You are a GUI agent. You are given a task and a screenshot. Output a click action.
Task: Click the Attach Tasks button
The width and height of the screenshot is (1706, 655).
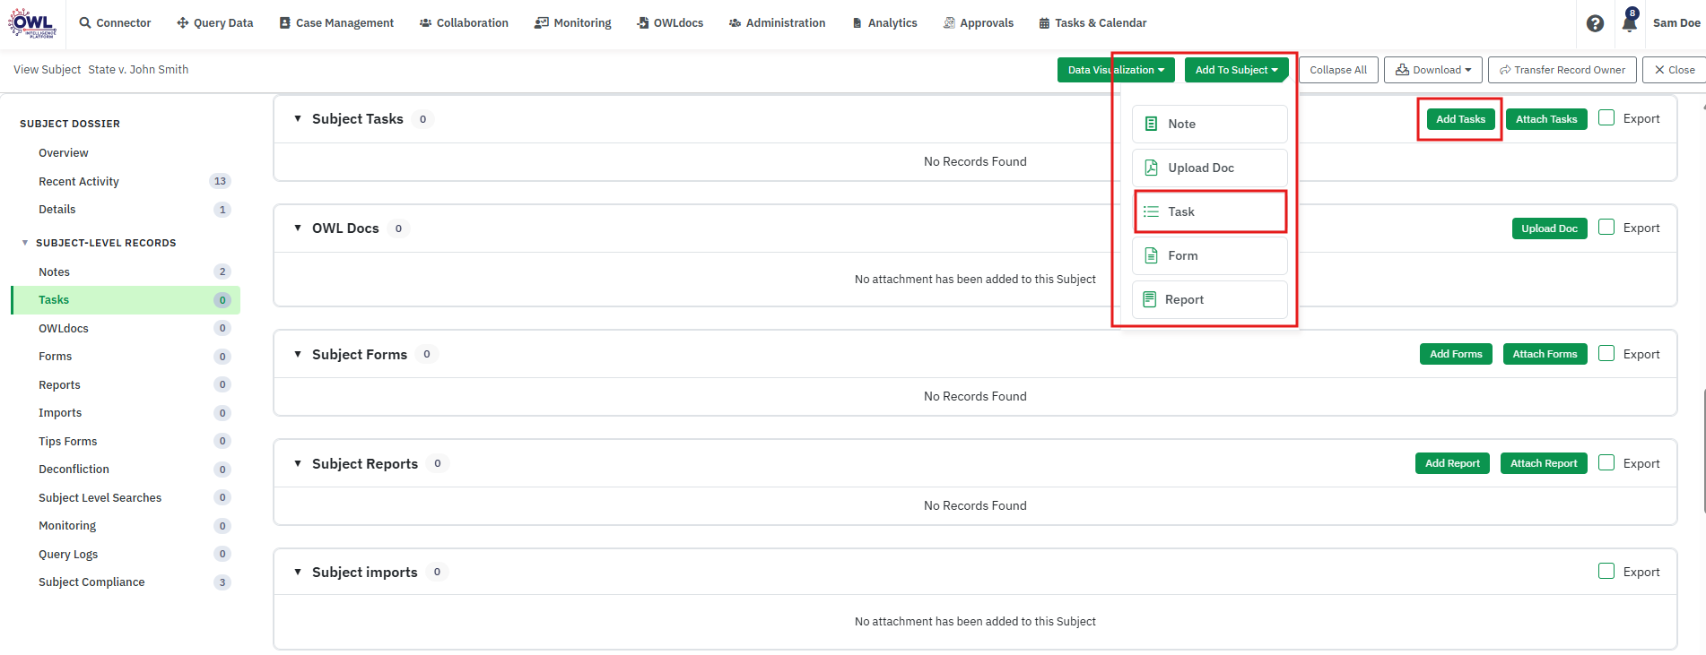1546,119
